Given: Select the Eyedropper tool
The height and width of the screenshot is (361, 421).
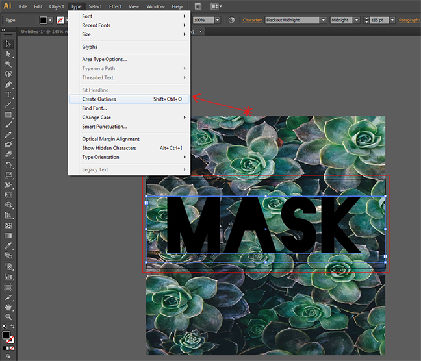Looking at the screenshot, I should tap(8, 245).
